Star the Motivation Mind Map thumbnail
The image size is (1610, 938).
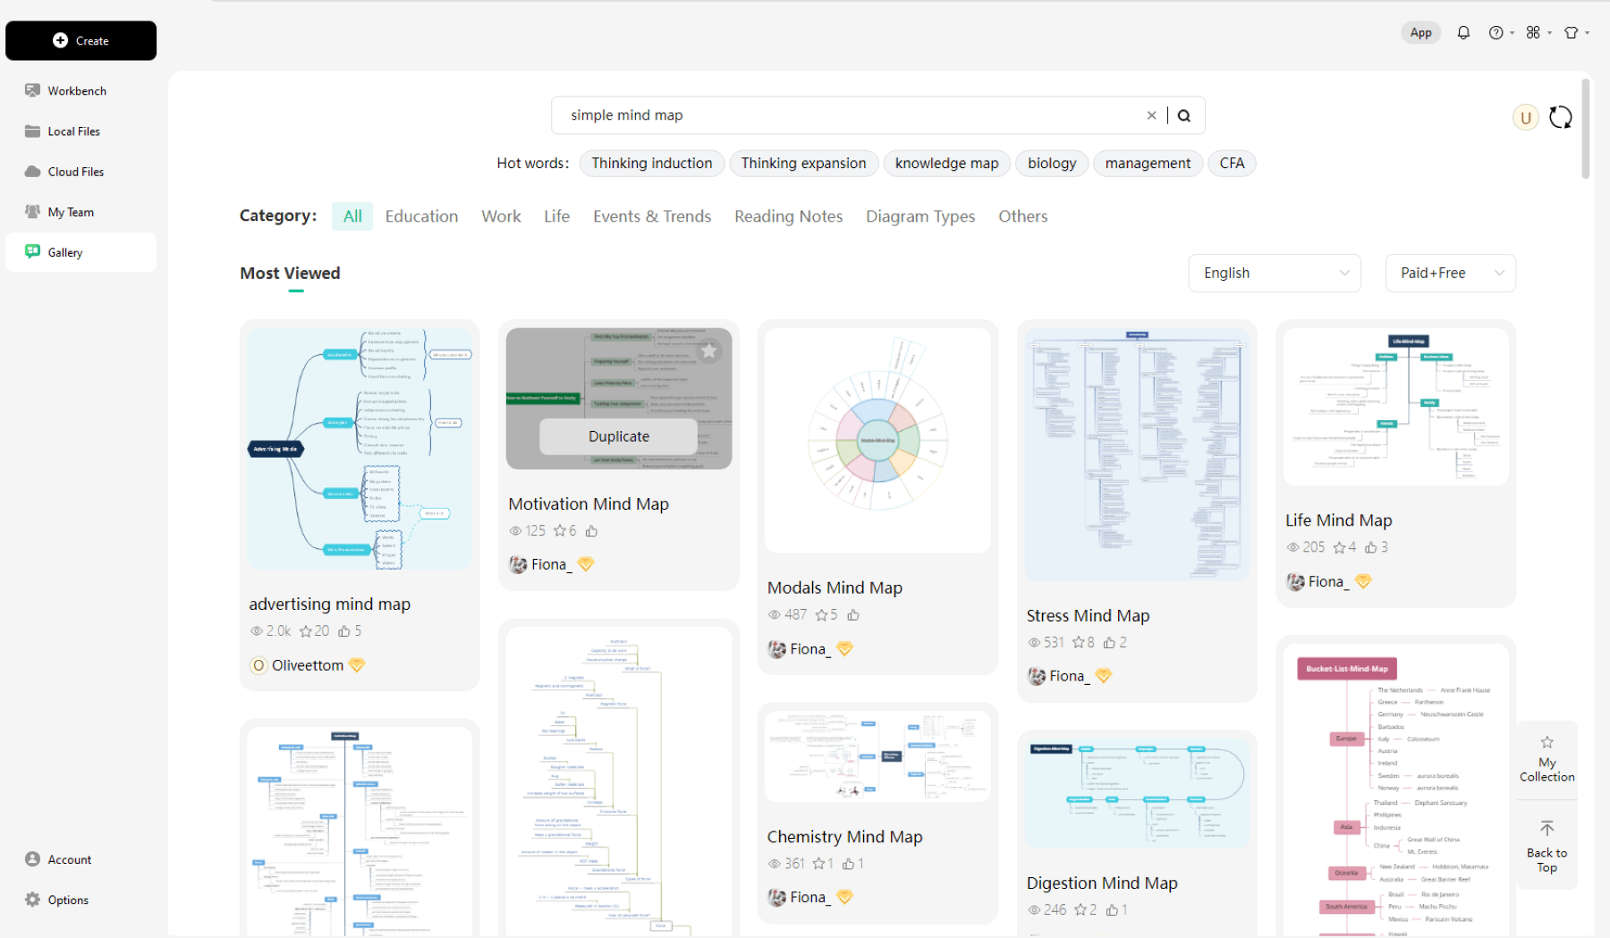(x=709, y=351)
